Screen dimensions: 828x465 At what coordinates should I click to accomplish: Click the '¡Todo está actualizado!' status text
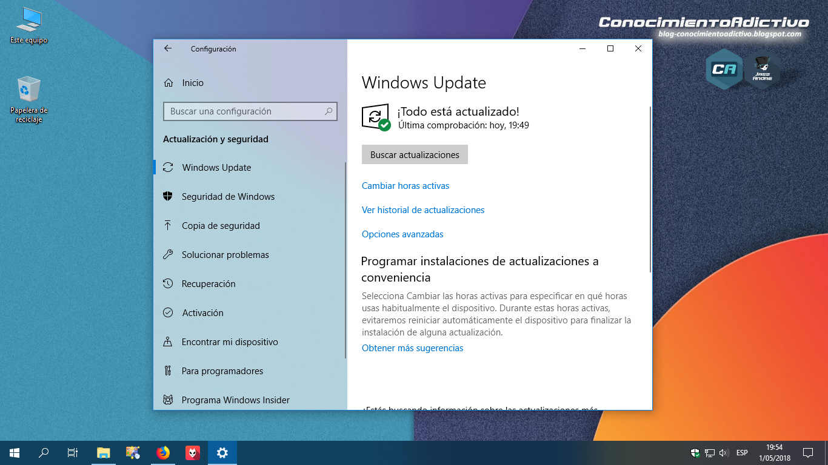click(x=458, y=112)
